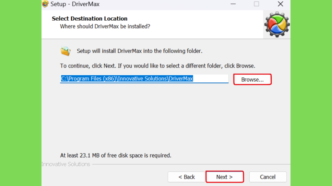Viewport: 332px width, 186px height.
Task: Click the installation path text field
Action: pyautogui.click(x=144, y=79)
